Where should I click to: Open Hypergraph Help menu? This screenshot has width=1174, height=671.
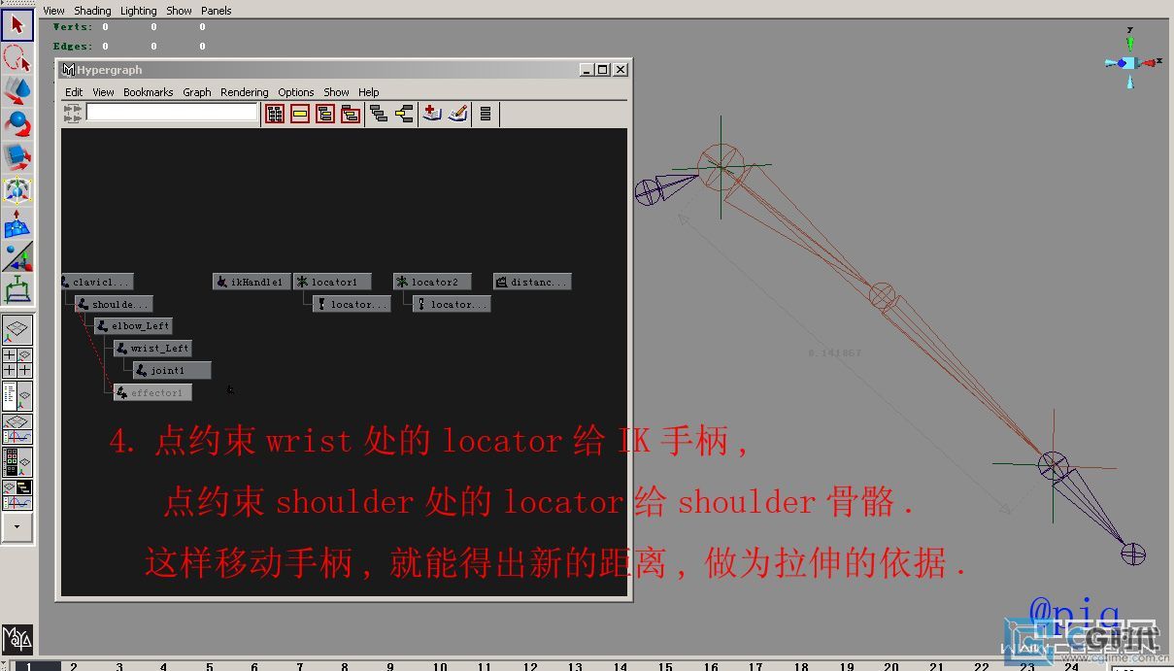click(369, 92)
